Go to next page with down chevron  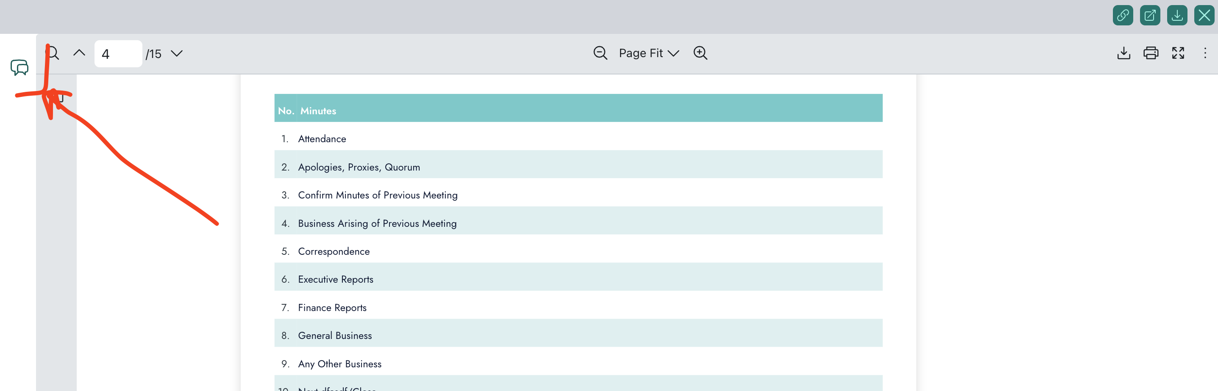[177, 54]
